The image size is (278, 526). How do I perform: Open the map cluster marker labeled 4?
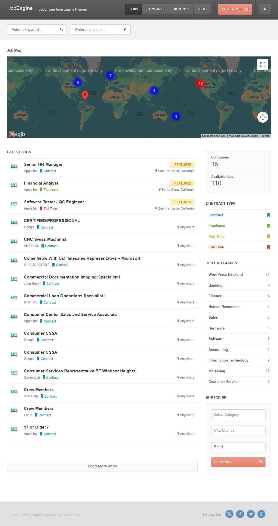click(x=154, y=90)
